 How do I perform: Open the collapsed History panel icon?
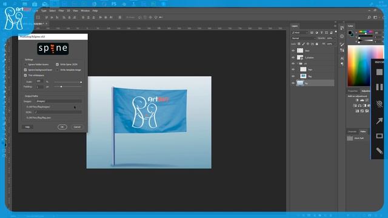click(342, 28)
